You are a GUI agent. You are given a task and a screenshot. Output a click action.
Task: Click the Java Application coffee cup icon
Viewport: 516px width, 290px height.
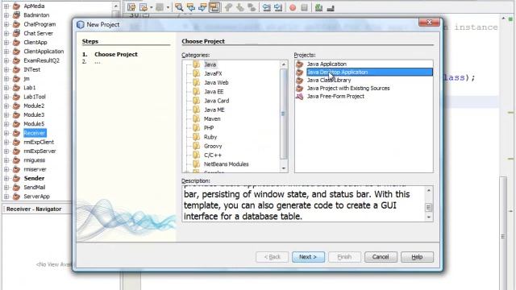point(299,64)
